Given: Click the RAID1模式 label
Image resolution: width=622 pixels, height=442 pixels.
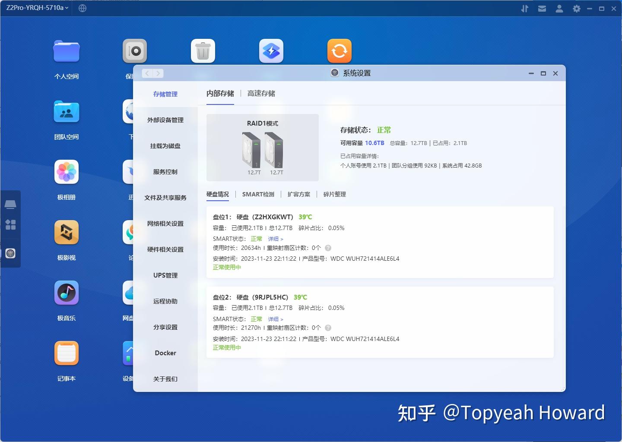Looking at the screenshot, I should pyautogui.click(x=263, y=123).
